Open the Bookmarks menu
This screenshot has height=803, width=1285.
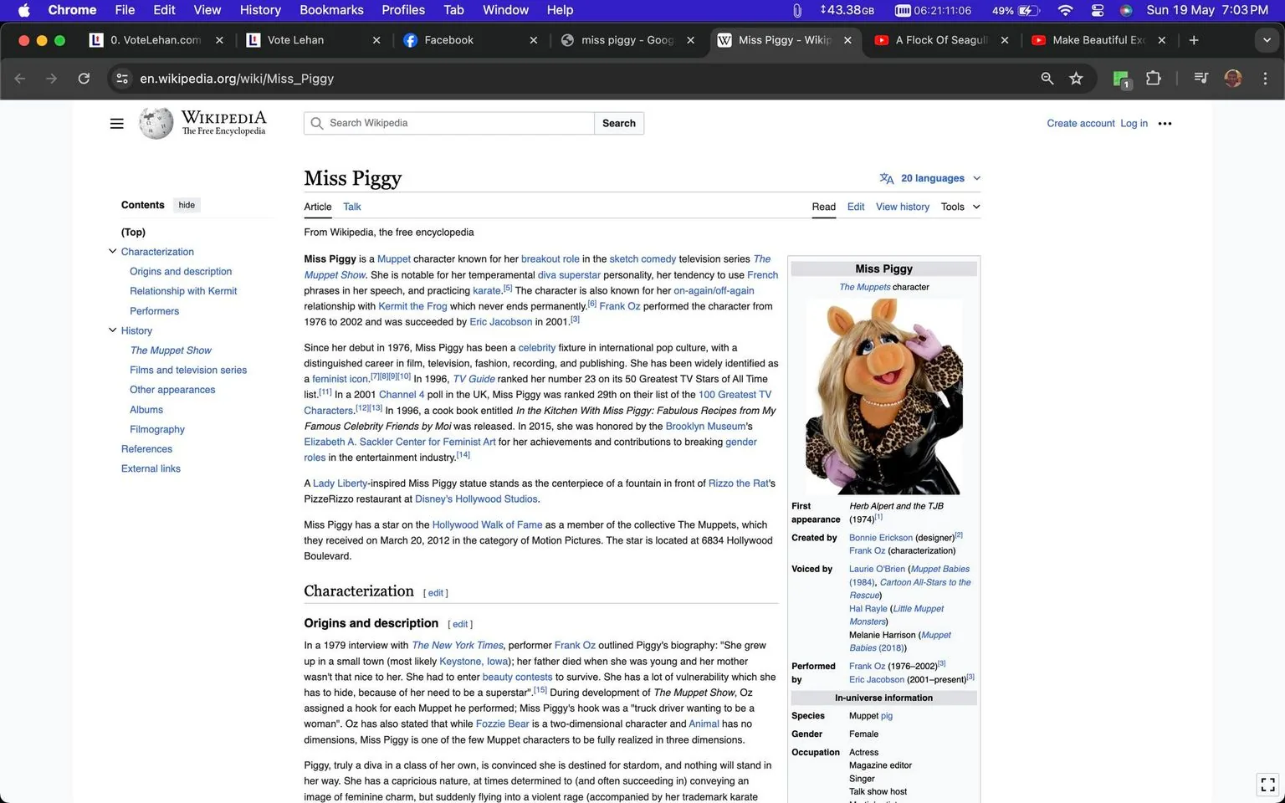point(331,10)
